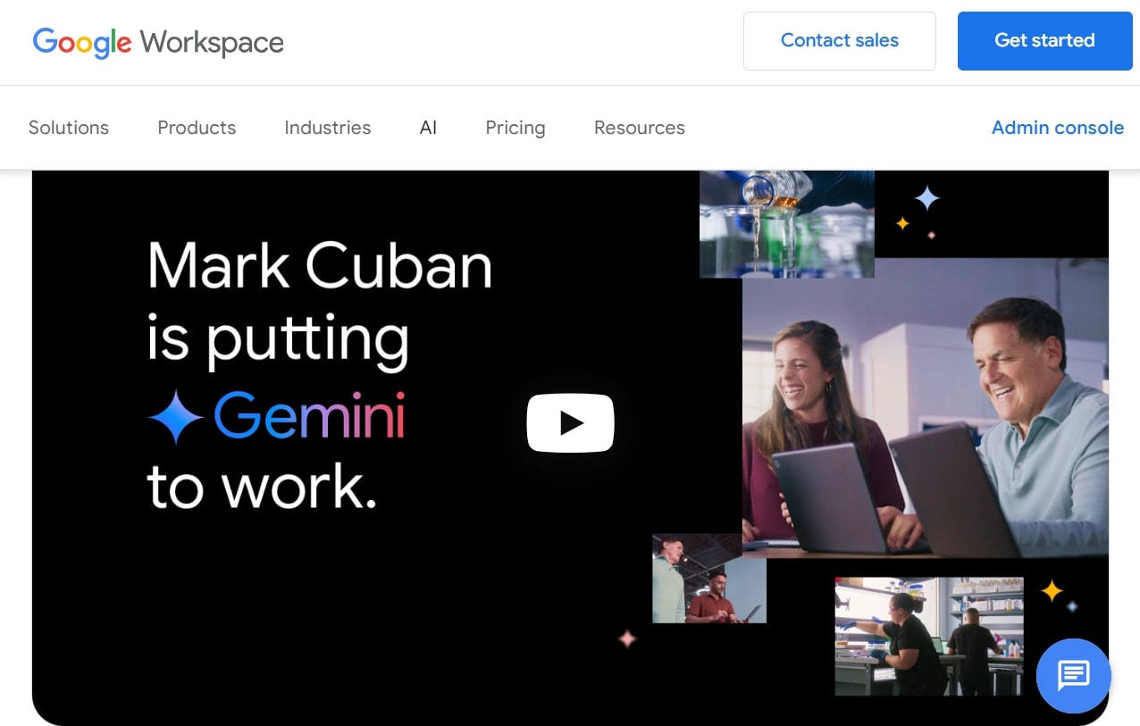Open the Admin console link
The image size is (1140, 726).
coord(1057,128)
